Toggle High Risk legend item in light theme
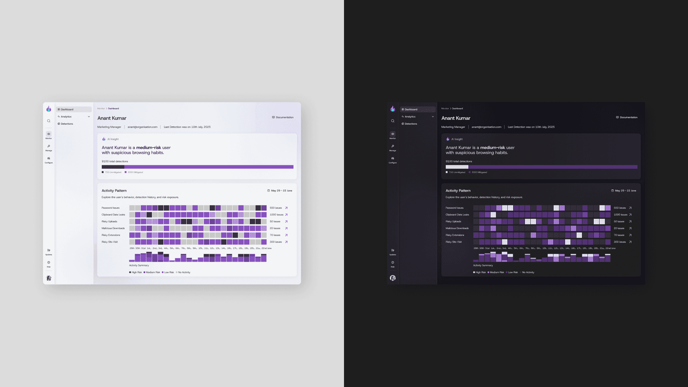Screen dimensions: 688x387 click(x=135, y=272)
